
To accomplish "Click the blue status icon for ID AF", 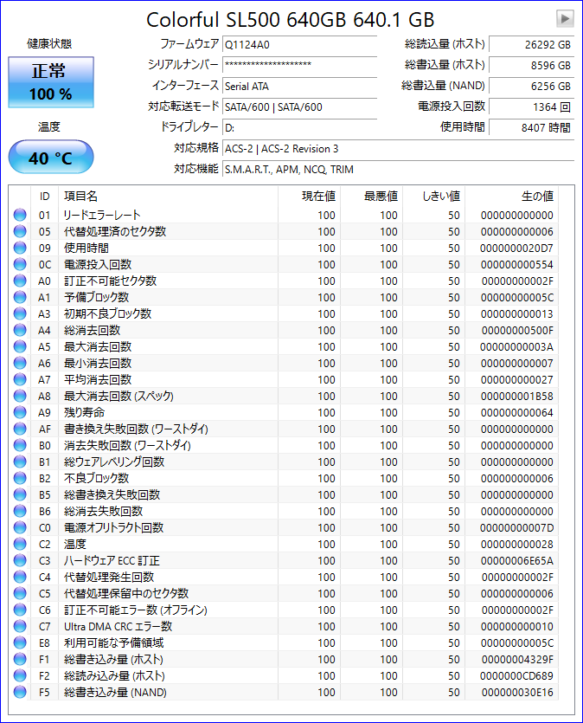I will 20,429.
